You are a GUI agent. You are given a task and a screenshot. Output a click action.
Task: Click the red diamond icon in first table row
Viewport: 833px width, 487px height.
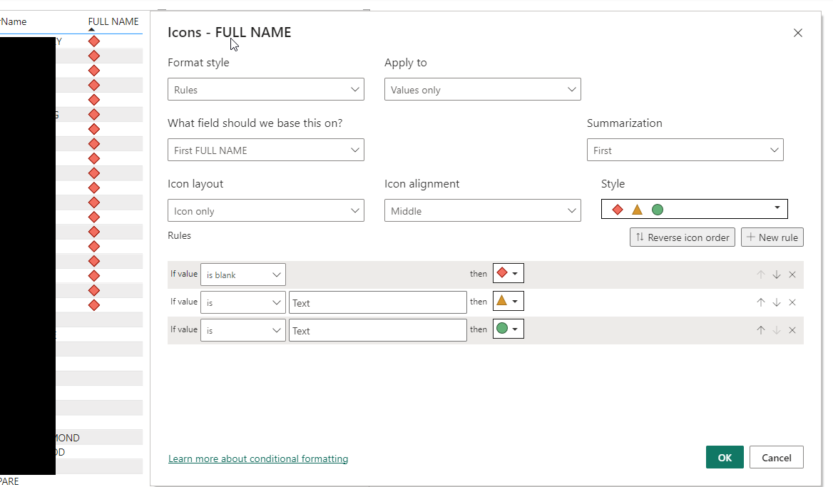point(94,41)
